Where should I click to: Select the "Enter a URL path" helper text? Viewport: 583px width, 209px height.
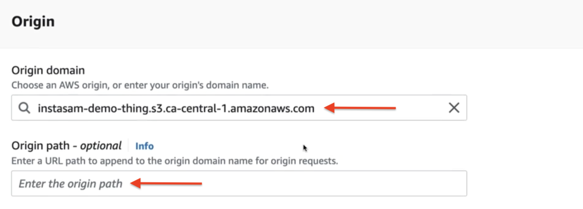pos(175,161)
